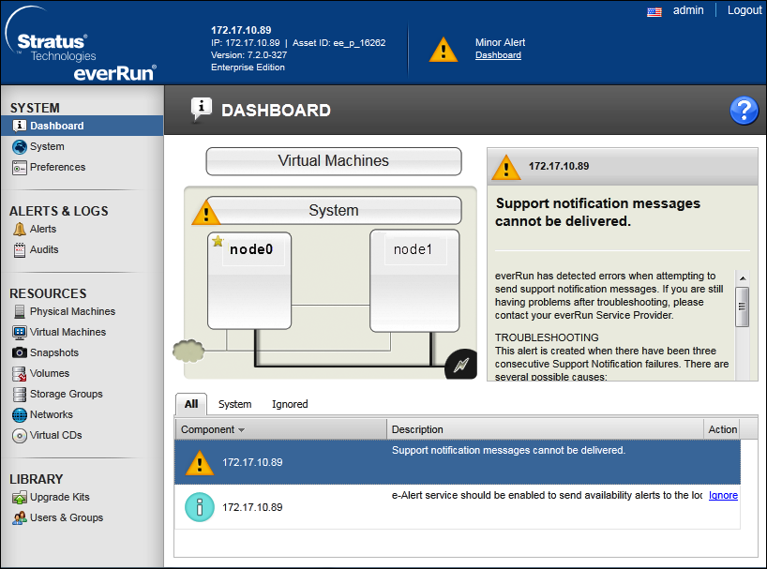Click the Virtual CDs disc icon

(x=20, y=435)
